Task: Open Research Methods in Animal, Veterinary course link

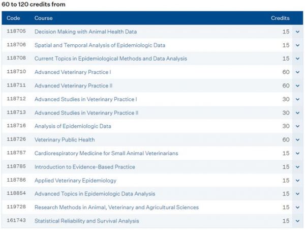Action: pyautogui.click(x=116, y=207)
